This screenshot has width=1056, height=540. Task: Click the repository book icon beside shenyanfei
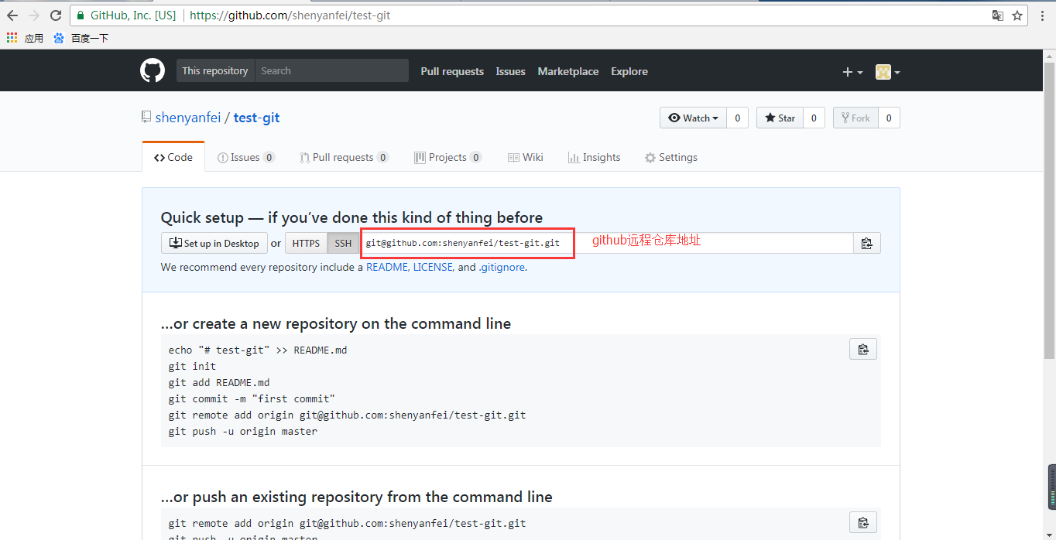[146, 117]
